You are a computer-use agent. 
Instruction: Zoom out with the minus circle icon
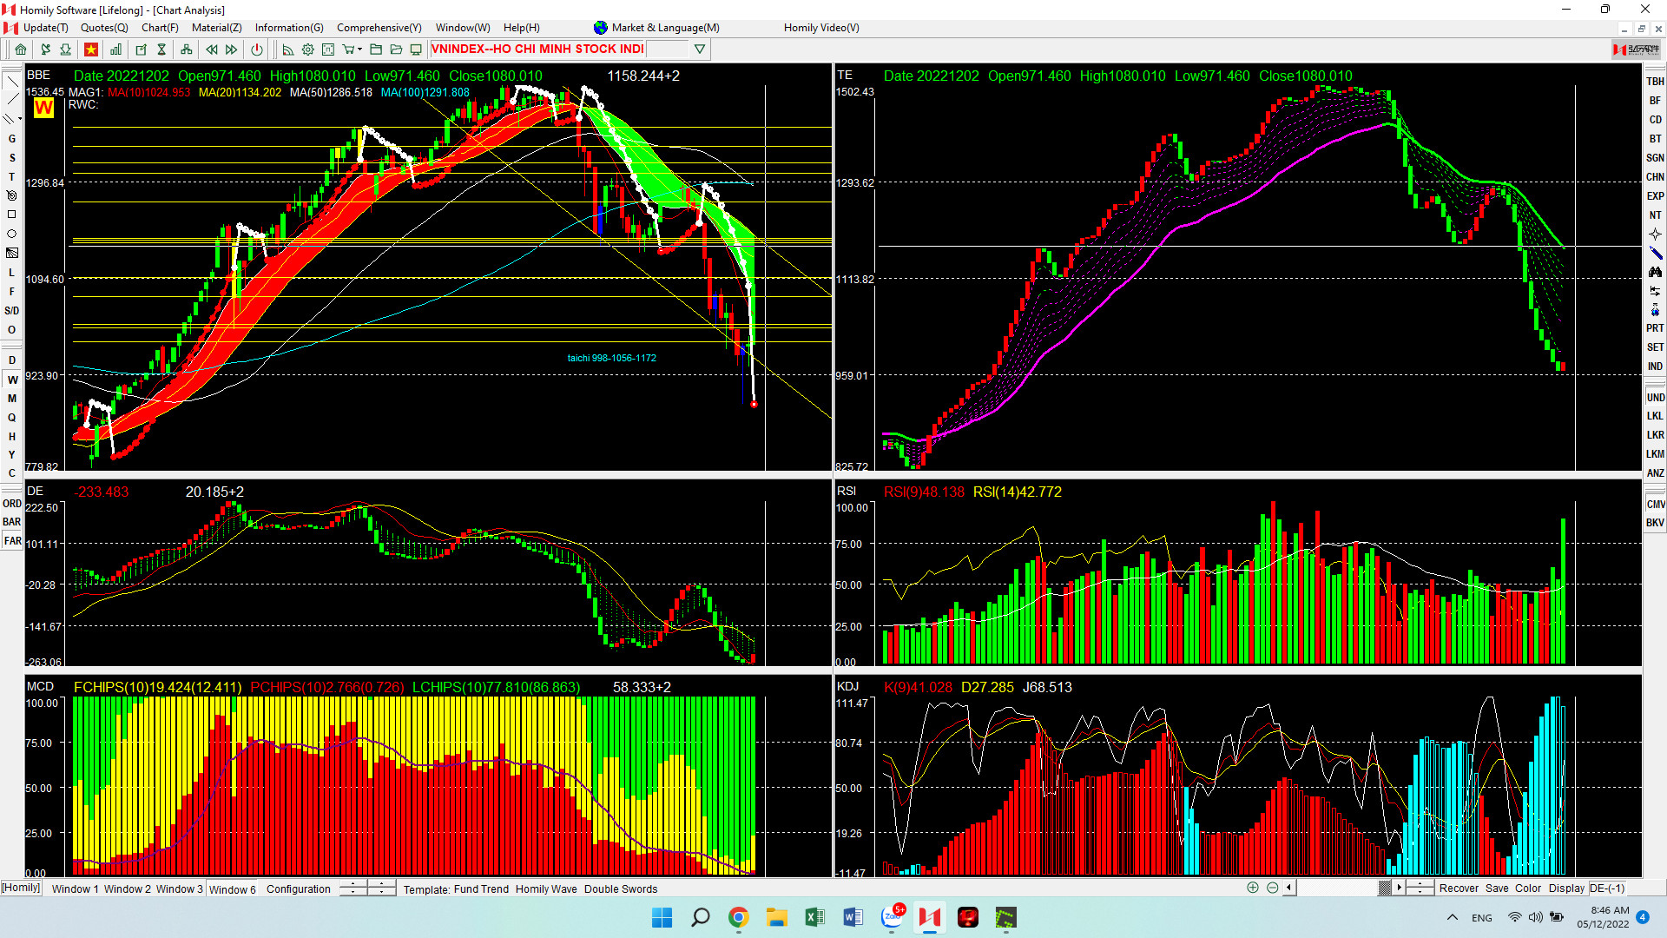(x=1272, y=888)
